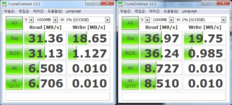Viewport: 232px width, 105px height.
Task: Open the Language menu in right window
Action: coord(190,11)
